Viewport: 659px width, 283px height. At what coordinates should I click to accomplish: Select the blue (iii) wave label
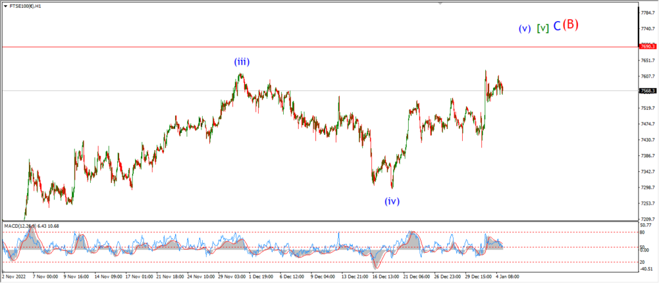(242, 62)
